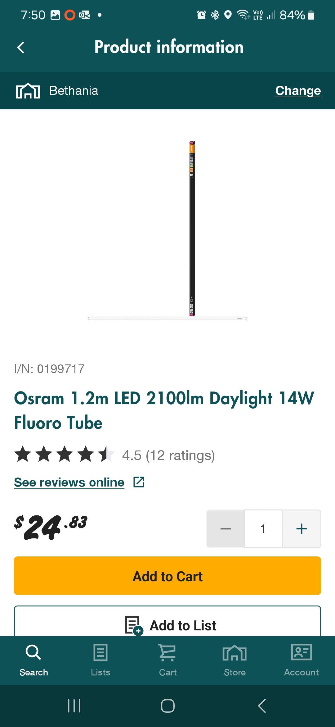The image size is (335, 727).
Task: Open the Osram LED tube product image
Action: click(167, 230)
